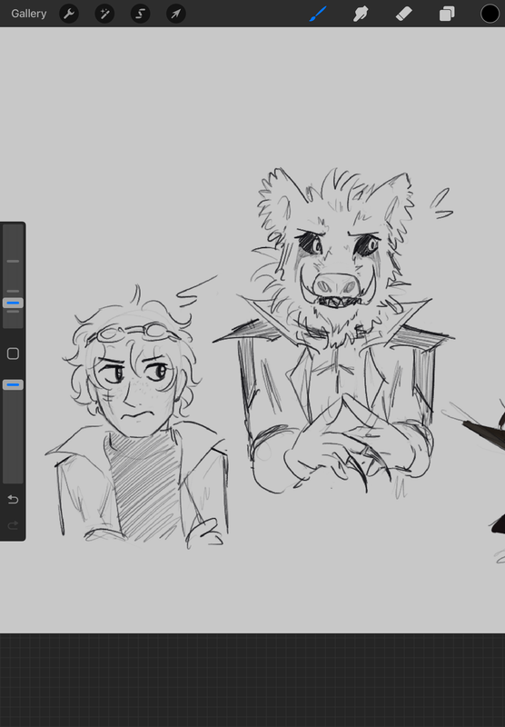Open the Layers panel
The width and height of the screenshot is (505, 727).
(x=447, y=14)
